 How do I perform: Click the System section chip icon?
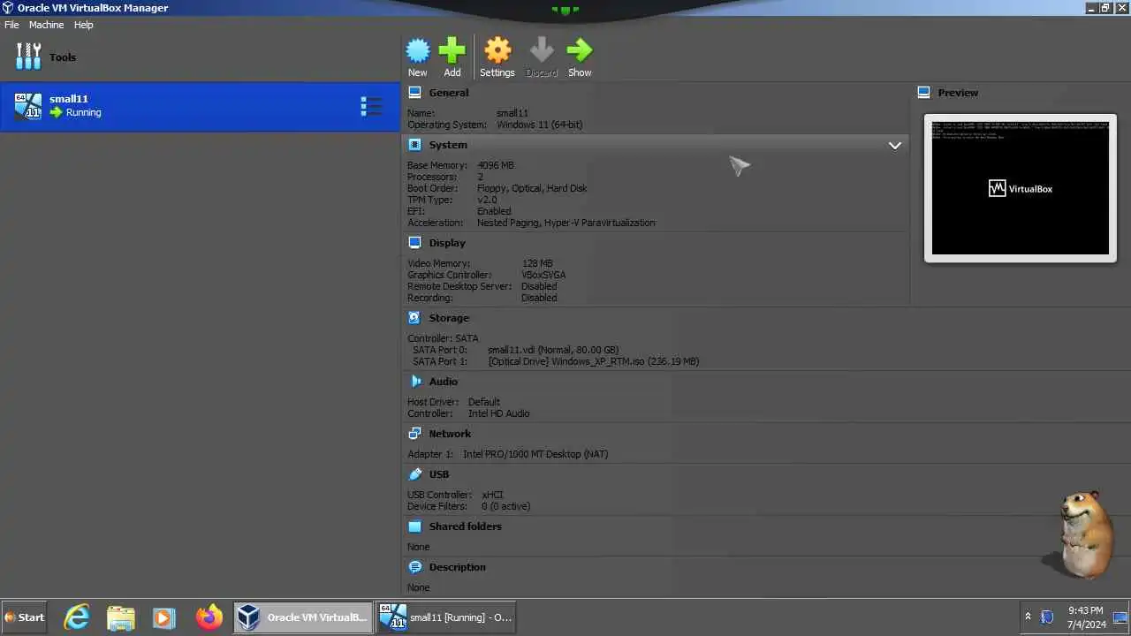(x=414, y=145)
